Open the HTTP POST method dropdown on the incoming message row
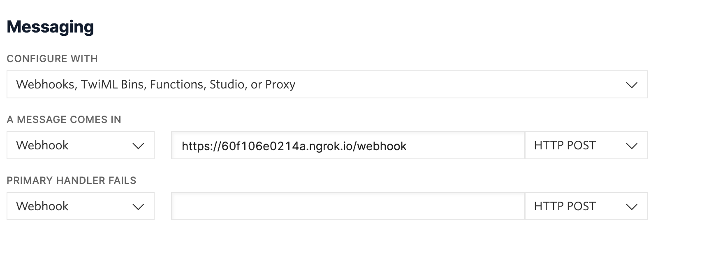 tap(586, 145)
